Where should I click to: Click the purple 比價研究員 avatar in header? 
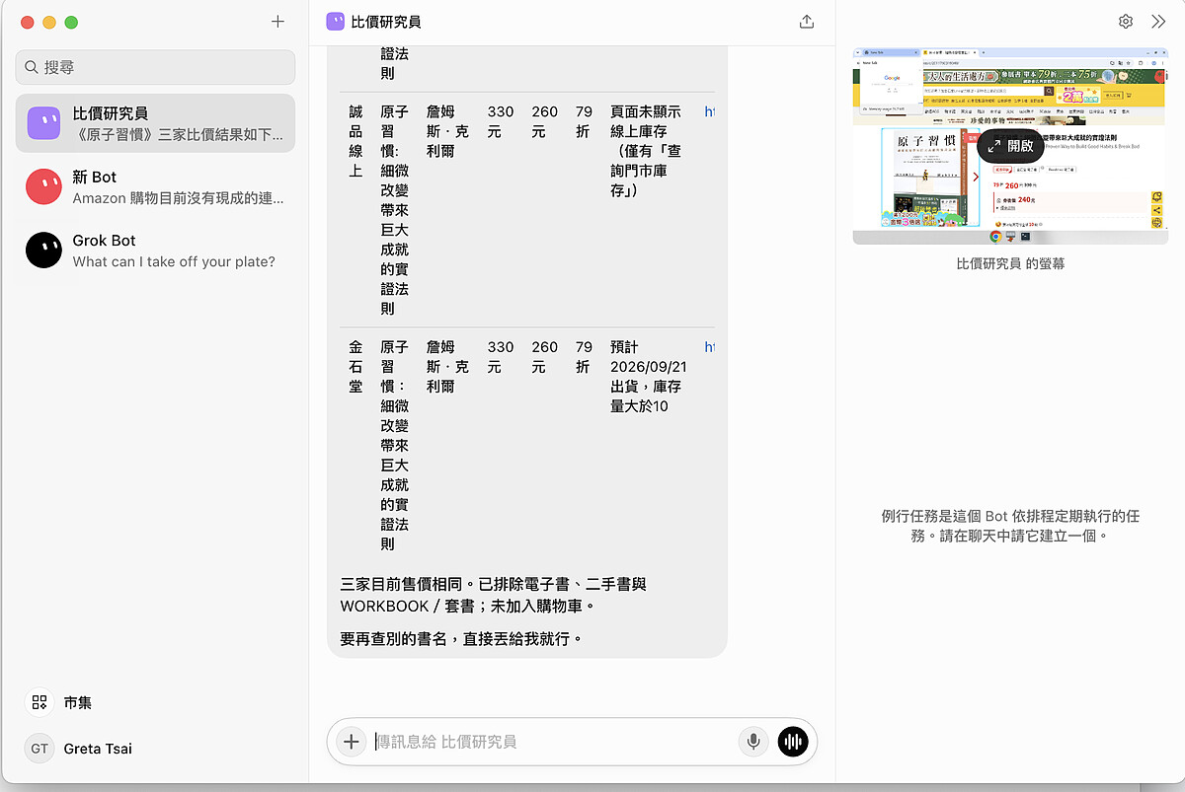pos(335,22)
